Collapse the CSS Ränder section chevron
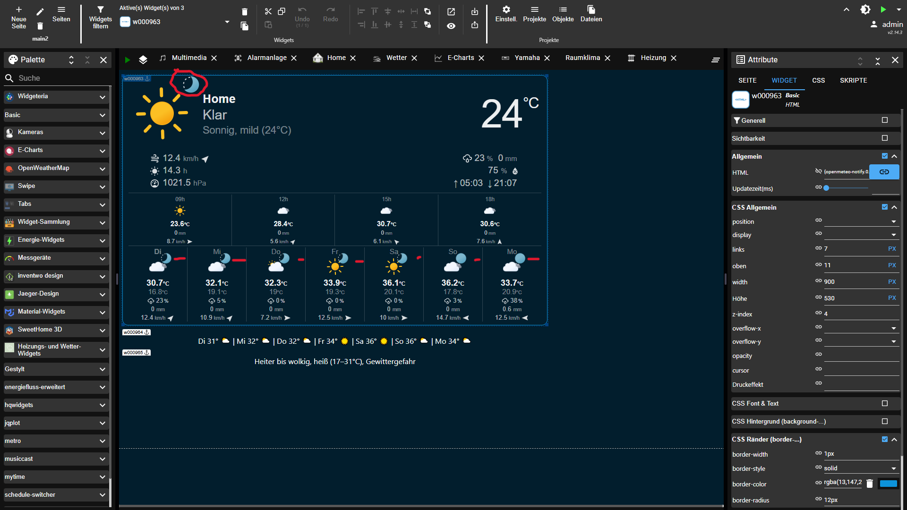The image size is (907, 510). (x=894, y=440)
